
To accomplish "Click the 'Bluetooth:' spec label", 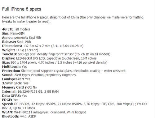I will [x=11, y=116].
